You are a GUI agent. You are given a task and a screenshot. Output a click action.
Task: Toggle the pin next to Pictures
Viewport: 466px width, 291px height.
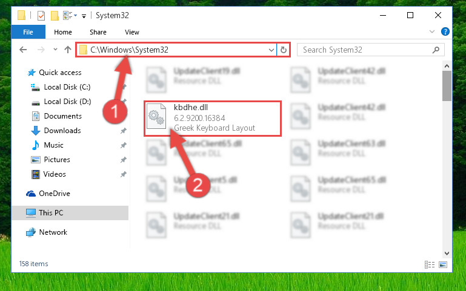click(x=124, y=160)
